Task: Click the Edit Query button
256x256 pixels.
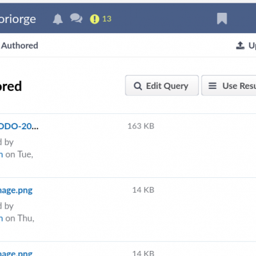Action: pyautogui.click(x=162, y=85)
